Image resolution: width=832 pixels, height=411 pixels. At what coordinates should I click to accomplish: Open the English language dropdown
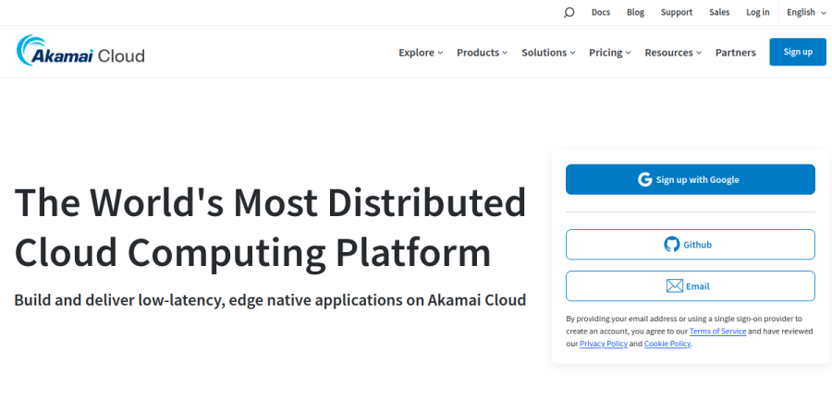[x=805, y=12]
